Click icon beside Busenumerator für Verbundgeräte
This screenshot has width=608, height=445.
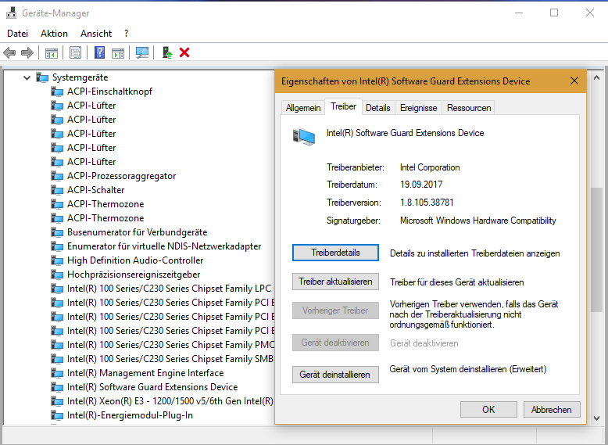[x=57, y=232]
